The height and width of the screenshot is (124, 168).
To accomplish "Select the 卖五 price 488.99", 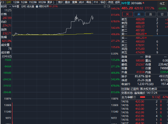I will [140, 19].
